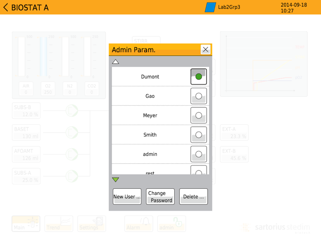Select the Smith radio button
Viewport: 321px width, 240px height.
pyautogui.click(x=199, y=135)
